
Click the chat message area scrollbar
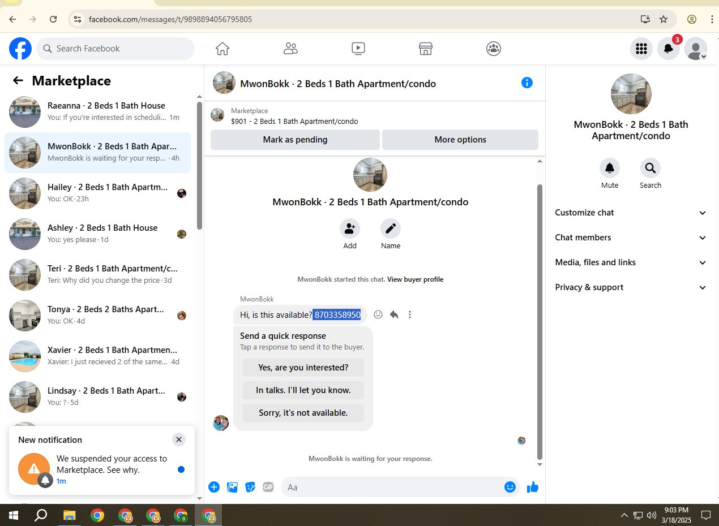coord(540,321)
